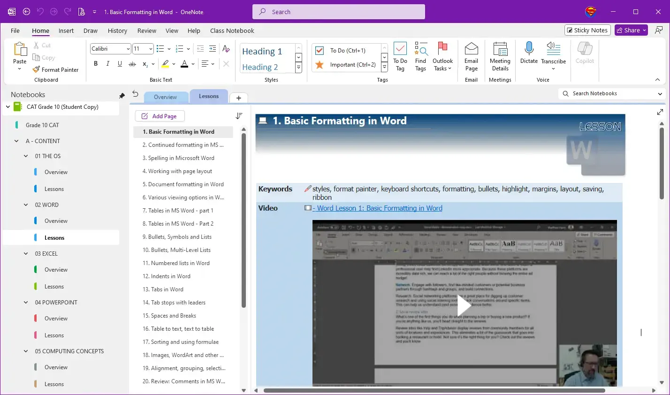
Task: Play the embedded lesson video
Action: (x=464, y=305)
